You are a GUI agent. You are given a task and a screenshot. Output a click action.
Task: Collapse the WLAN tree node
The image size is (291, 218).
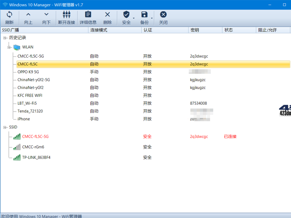(9, 48)
